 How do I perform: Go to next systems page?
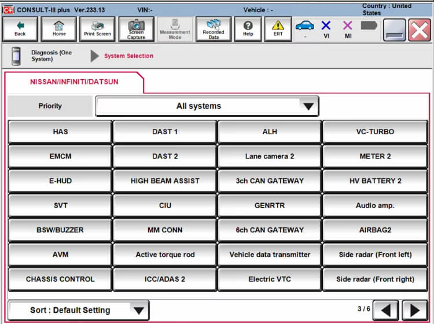pos(415,311)
